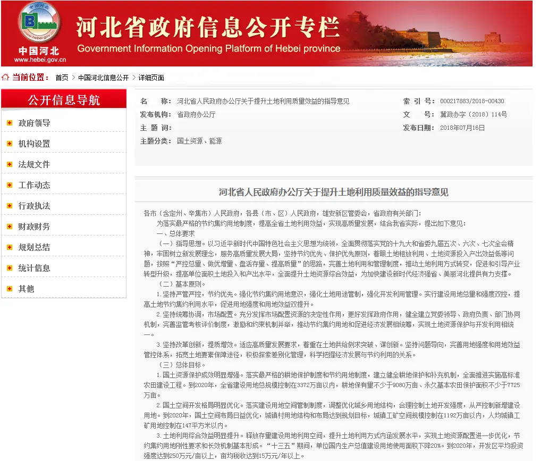Click the bullet icon next to 机构设置

click(x=10, y=144)
